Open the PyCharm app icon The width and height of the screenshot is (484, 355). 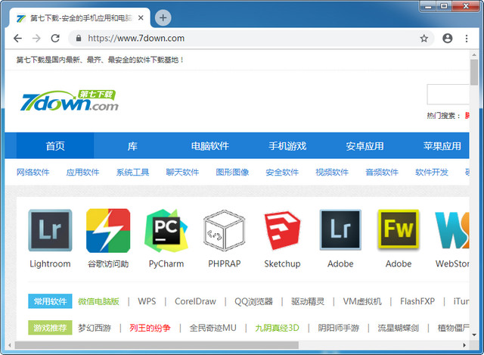pos(166,231)
